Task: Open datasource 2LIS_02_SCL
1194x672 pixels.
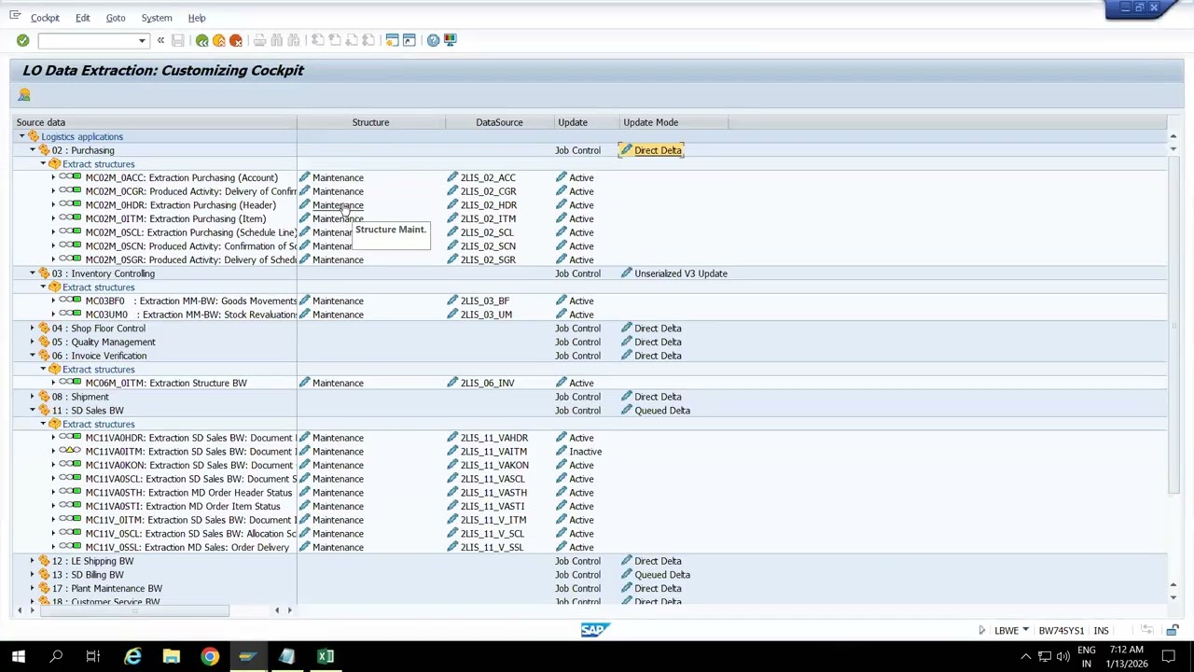Action: pos(487,232)
